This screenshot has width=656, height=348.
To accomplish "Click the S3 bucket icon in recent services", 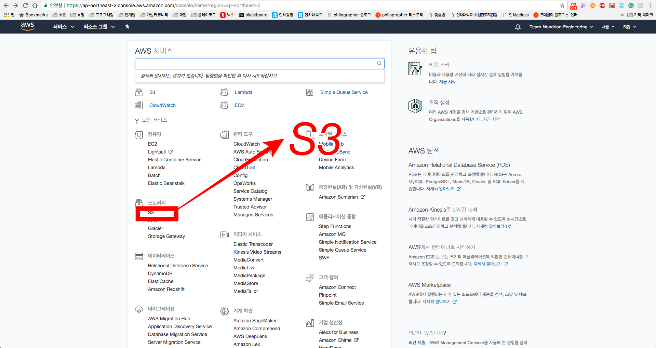I will 139,92.
